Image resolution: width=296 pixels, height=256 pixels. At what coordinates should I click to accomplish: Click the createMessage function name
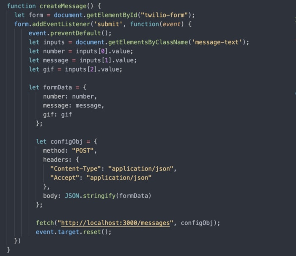pyautogui.click(x=63, y=6)
